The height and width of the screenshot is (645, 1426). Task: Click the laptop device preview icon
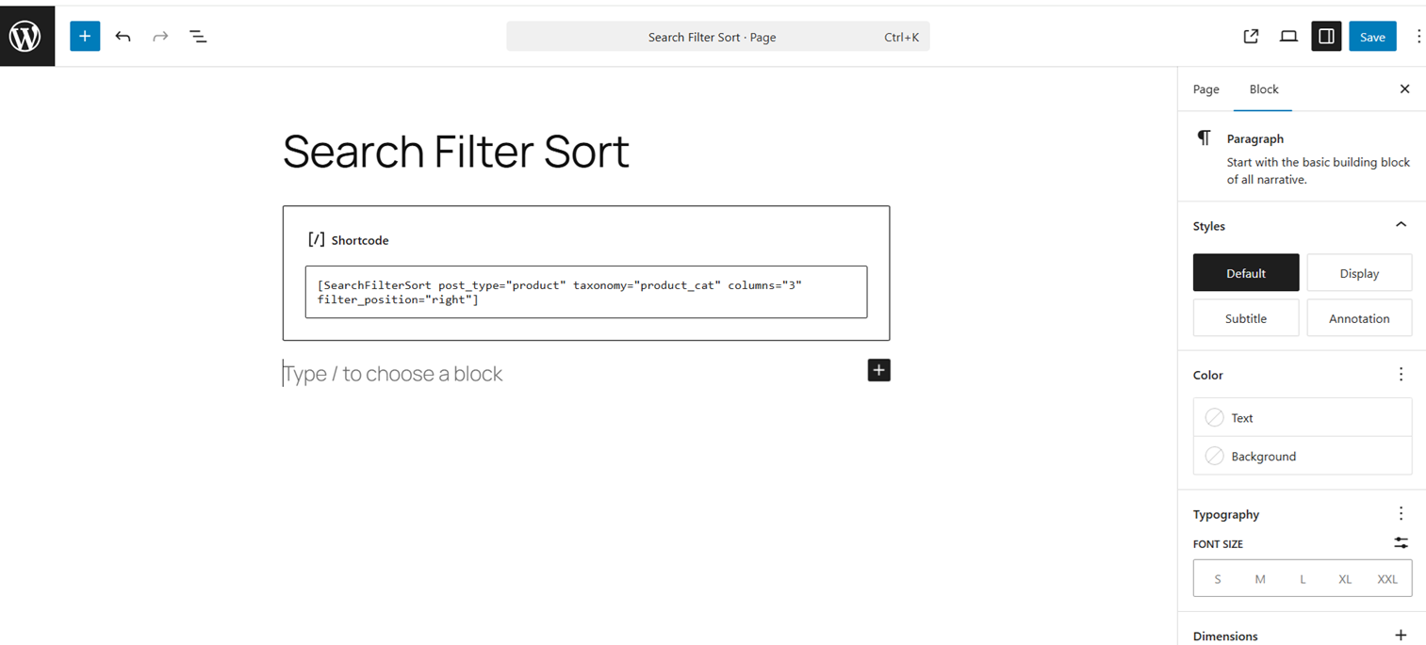pos(1288,37)
